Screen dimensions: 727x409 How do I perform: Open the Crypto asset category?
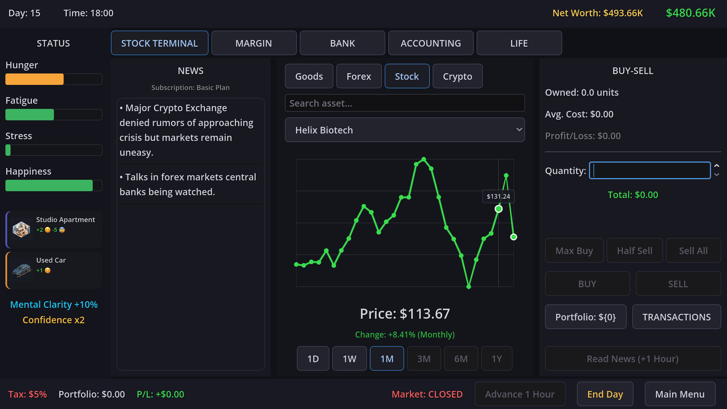[457, 76]
